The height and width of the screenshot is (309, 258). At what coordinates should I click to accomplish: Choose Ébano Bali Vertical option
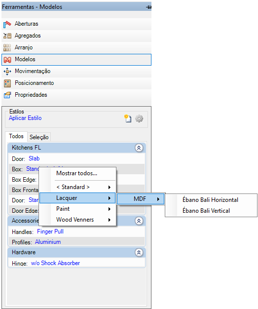tap(206, 211)
